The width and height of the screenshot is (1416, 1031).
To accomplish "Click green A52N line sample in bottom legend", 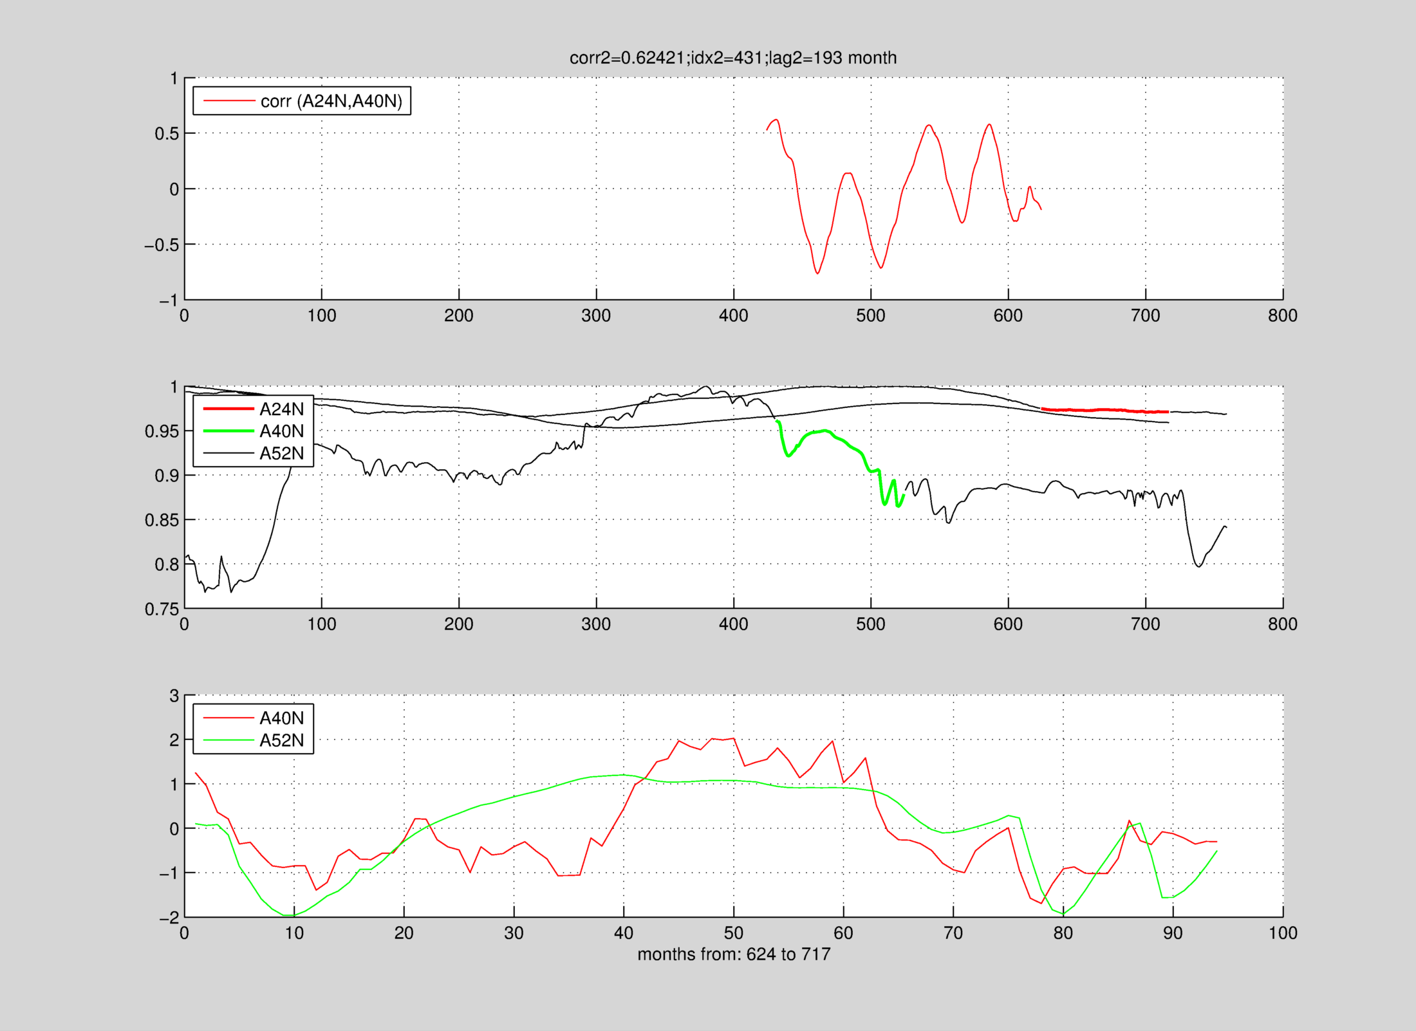I will [x=228, y=740].
